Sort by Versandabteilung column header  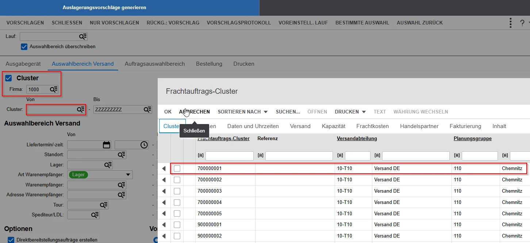click(x=357, y=139)
